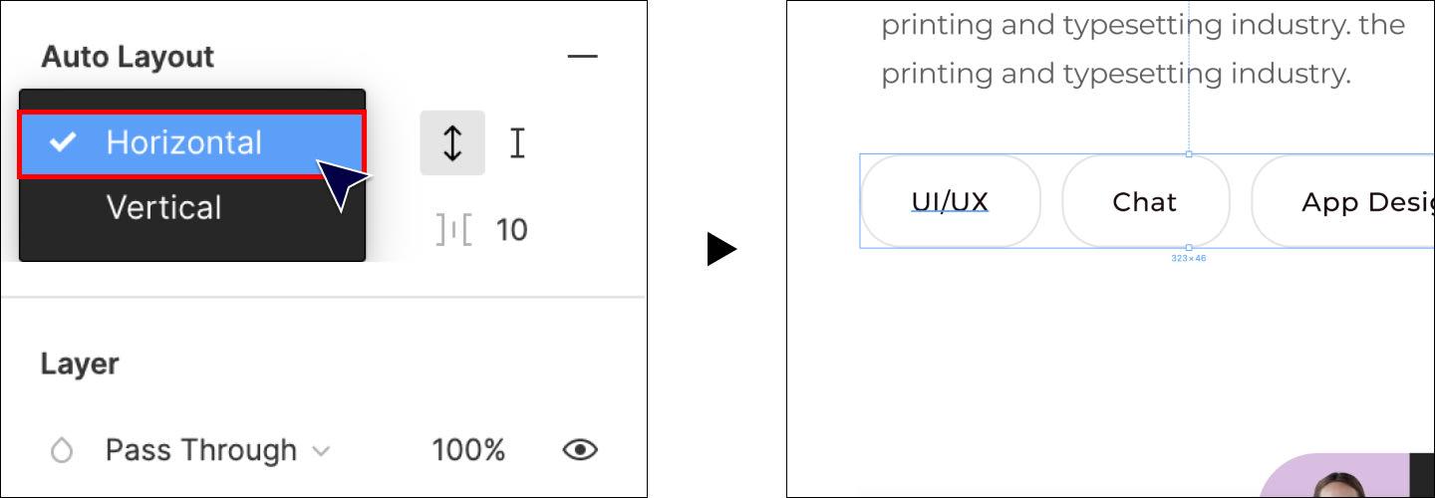Edit the spacing value 10

click(512, 230)
